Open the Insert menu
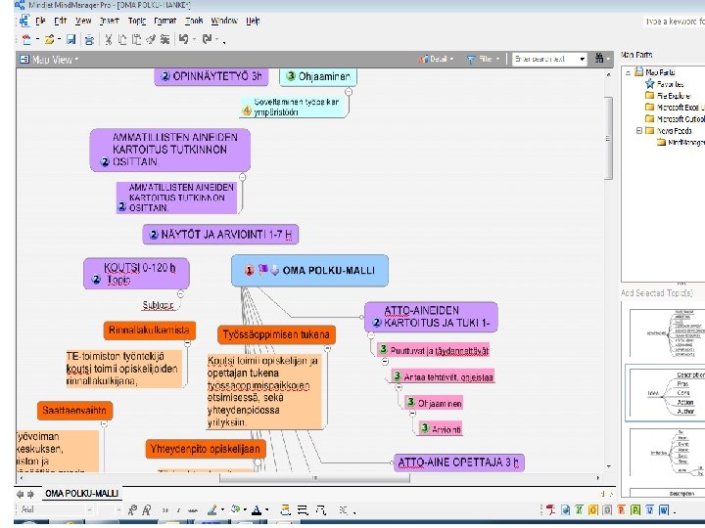The image size is (705, 528). coord(110,21)
